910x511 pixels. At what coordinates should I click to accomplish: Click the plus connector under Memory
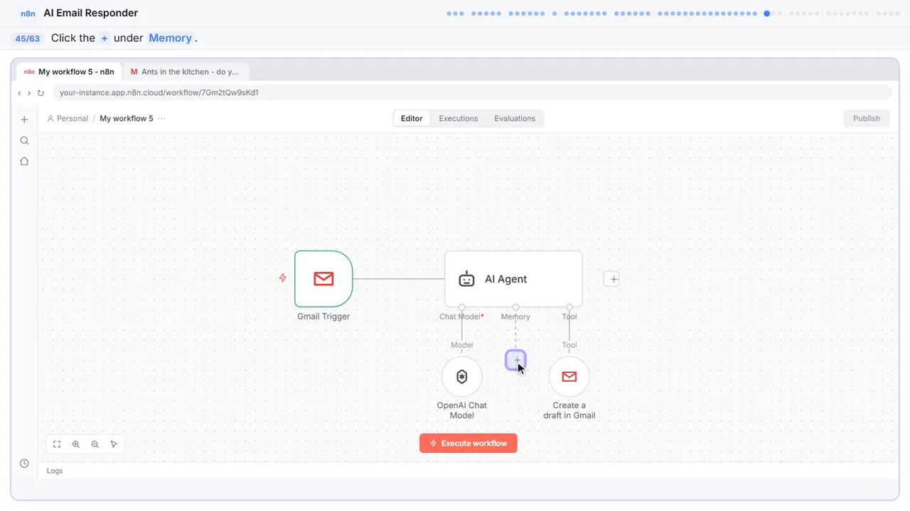pos(516,361)
